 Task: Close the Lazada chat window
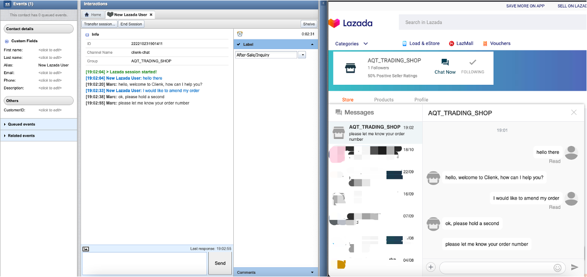(x=574, y=113)
